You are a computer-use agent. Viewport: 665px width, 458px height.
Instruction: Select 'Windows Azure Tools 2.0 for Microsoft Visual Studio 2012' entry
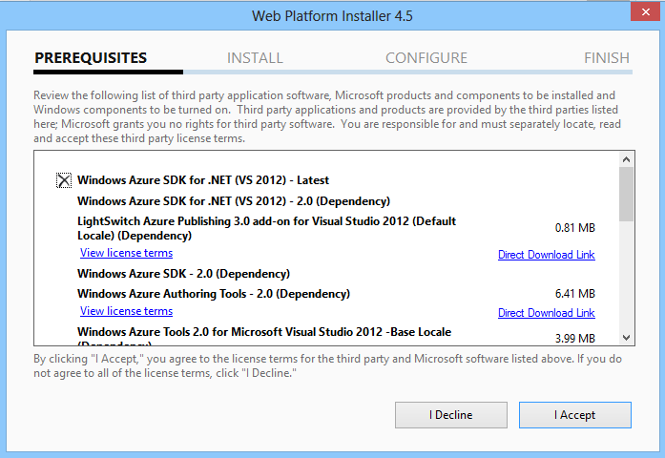coord(264,335)
